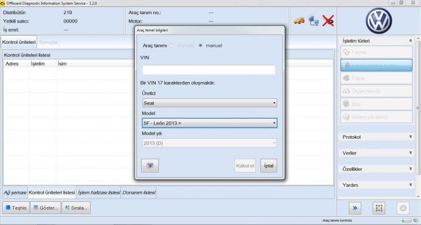
Task: Click the right panel vertical scrollbar
Action: [x=418, y=108]
